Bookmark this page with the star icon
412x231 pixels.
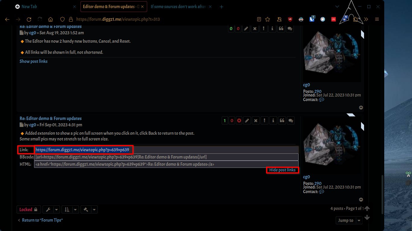(x=268, y=19)
